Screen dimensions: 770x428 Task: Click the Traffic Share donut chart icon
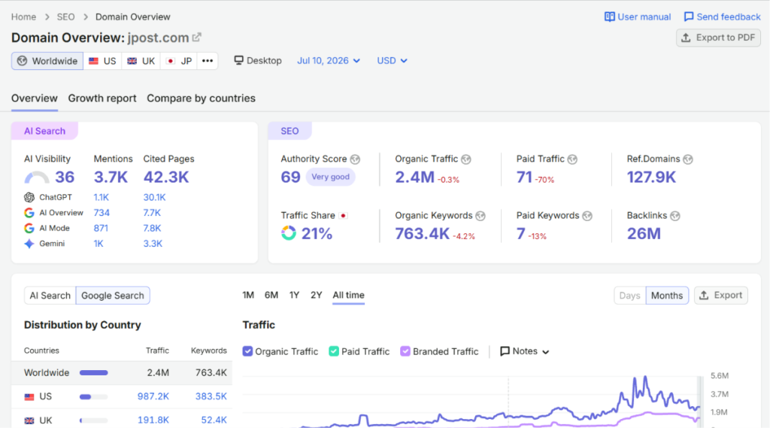(289, 233)
